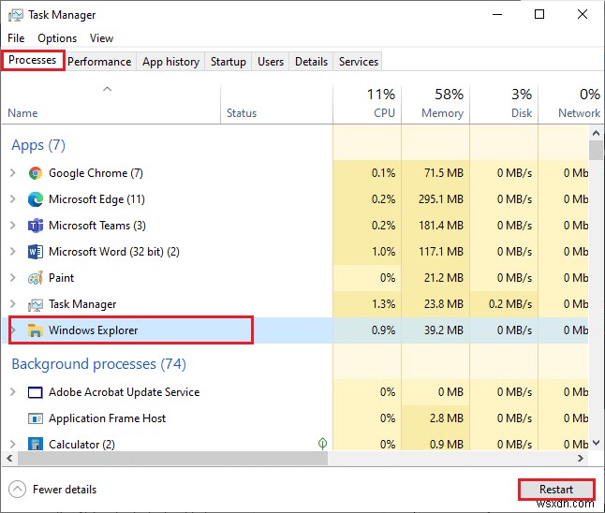
Task: Collapse view with Fewer details
Action: pos(53,489)
